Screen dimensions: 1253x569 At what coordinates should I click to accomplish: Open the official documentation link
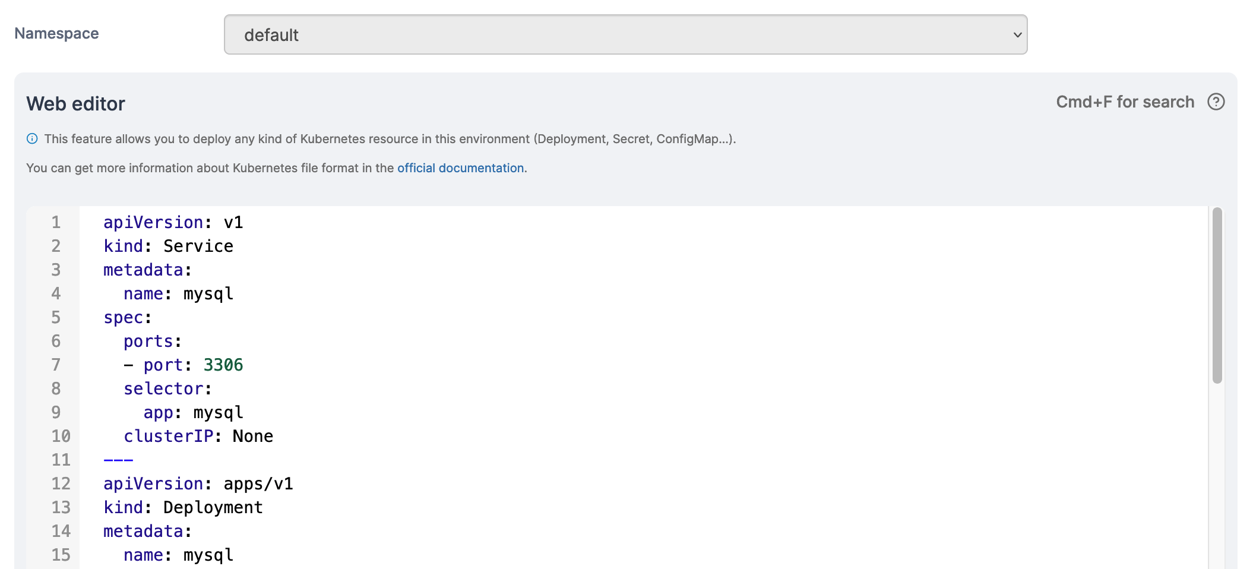click(x=460, y=168)
